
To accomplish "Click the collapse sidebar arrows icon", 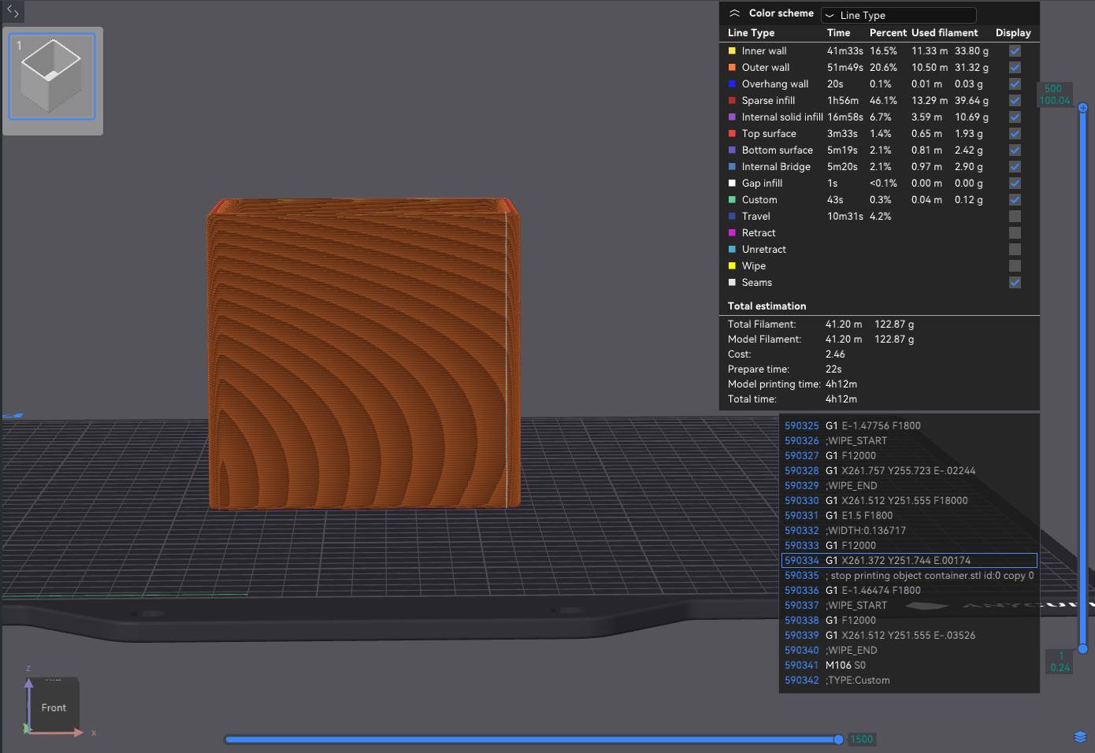I will [x=13, y=12].
